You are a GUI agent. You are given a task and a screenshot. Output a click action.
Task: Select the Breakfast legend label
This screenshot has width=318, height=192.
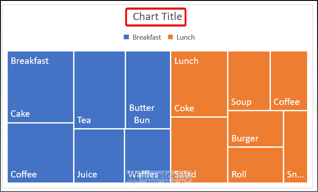[147, 37]
